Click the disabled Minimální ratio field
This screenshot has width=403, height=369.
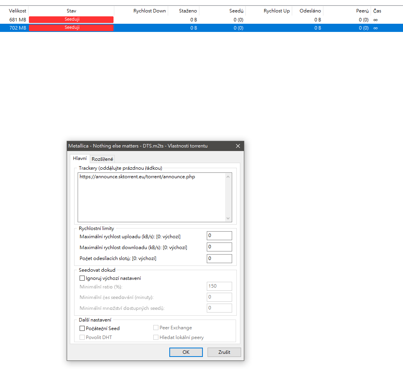tap(219, 286)
